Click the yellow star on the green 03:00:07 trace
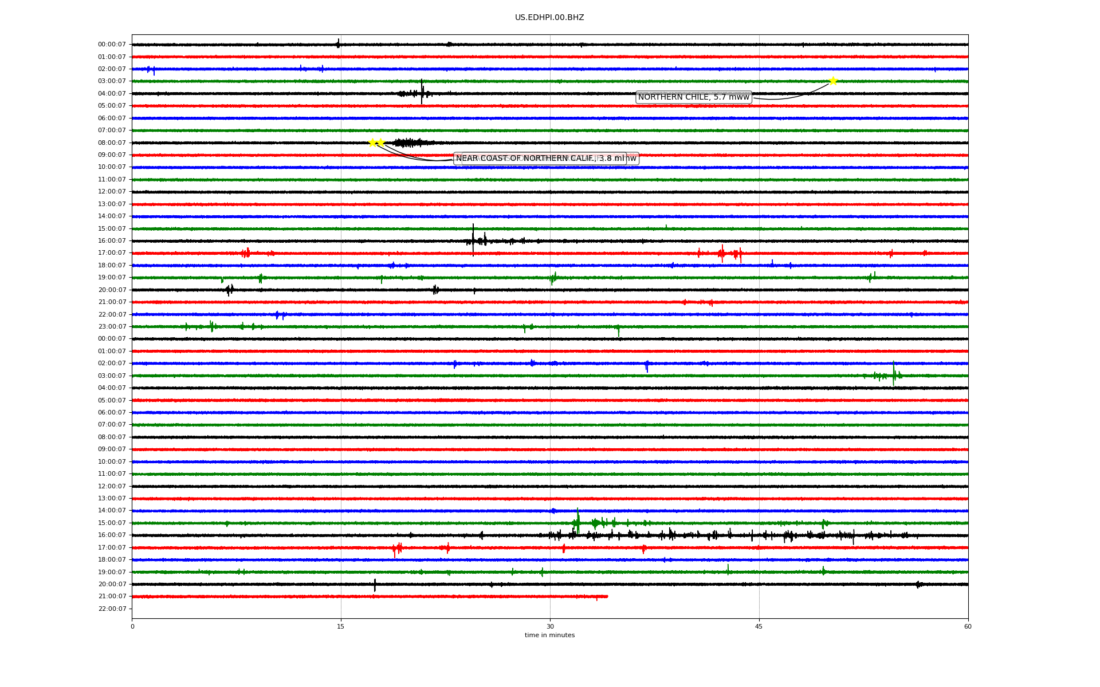The image size is (1100, 687). click(x=833, y=81)
